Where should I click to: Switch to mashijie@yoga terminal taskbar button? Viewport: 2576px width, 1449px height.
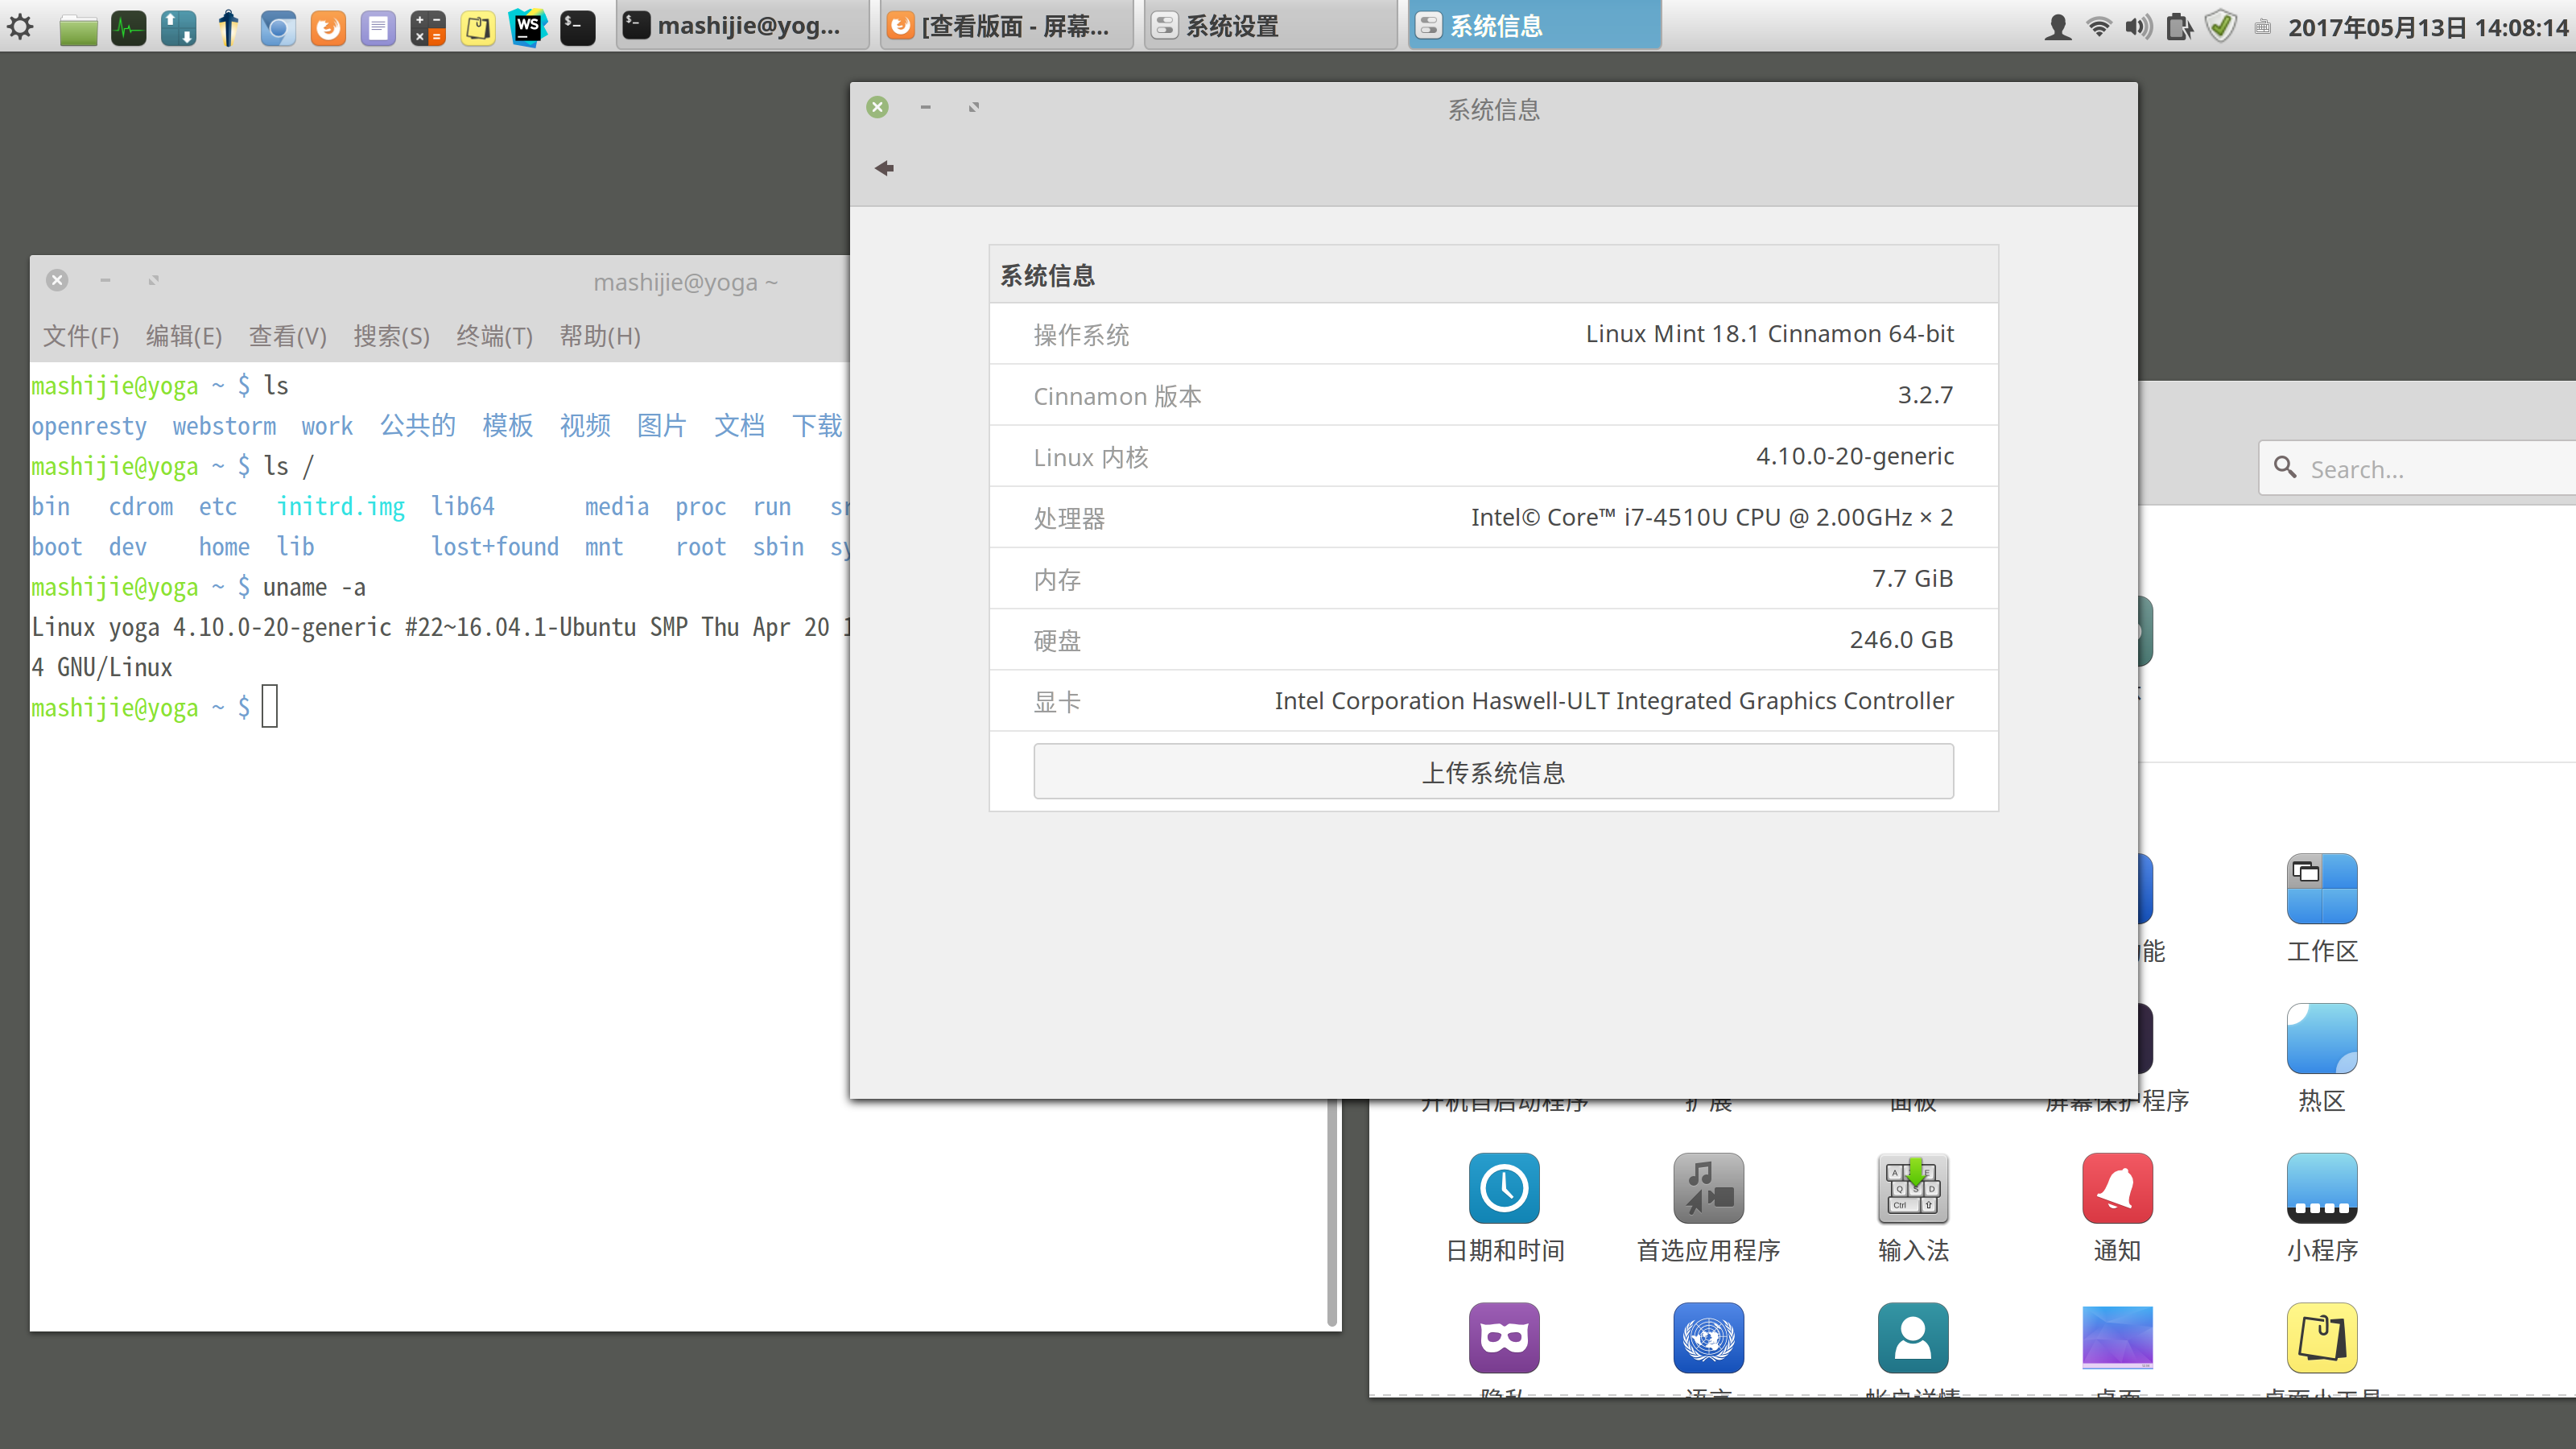pos(743,26)
